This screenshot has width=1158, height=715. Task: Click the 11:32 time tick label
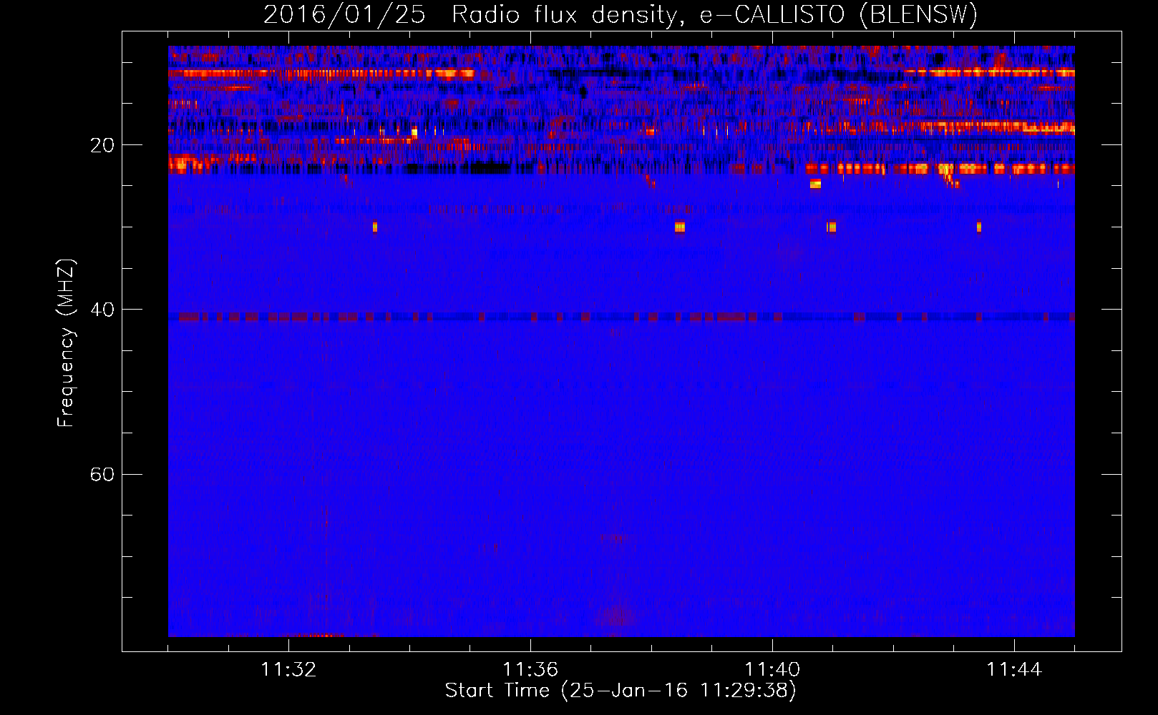(288, 670)
